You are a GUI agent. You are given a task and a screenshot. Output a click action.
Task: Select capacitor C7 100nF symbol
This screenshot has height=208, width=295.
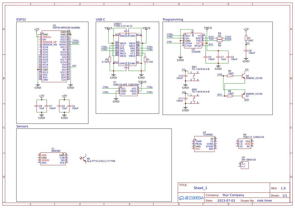(x=47, y=106)
